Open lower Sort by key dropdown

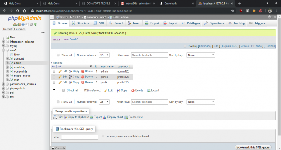click(x=200, y=102)
